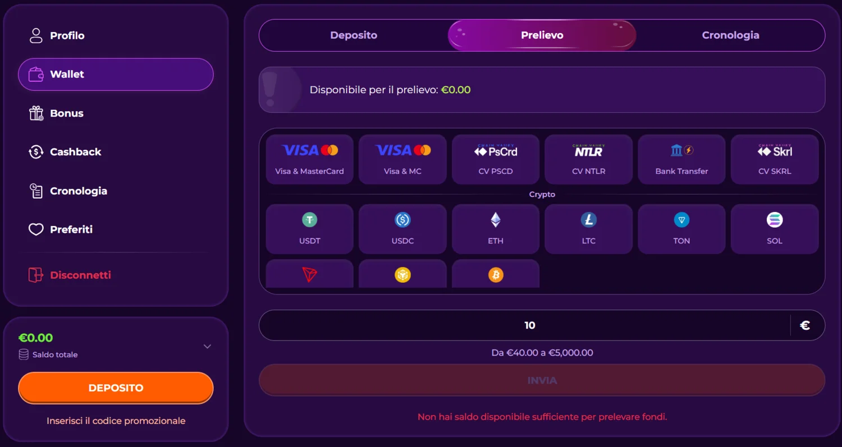Click the Bonus gift box icon
The width and height of the screenshot is (842, 447).
(x=35, y=113)
